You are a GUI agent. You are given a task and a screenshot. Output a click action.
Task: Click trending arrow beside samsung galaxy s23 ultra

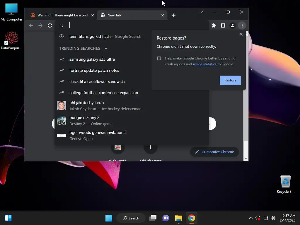click(x=62, y=59)
